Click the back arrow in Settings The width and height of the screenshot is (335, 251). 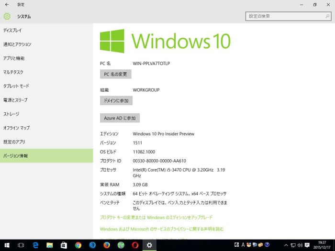7,4
